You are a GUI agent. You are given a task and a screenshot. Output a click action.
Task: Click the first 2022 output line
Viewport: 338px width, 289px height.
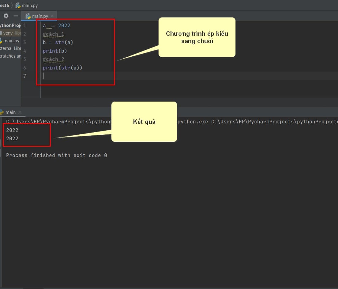click(x=12, y=130)
